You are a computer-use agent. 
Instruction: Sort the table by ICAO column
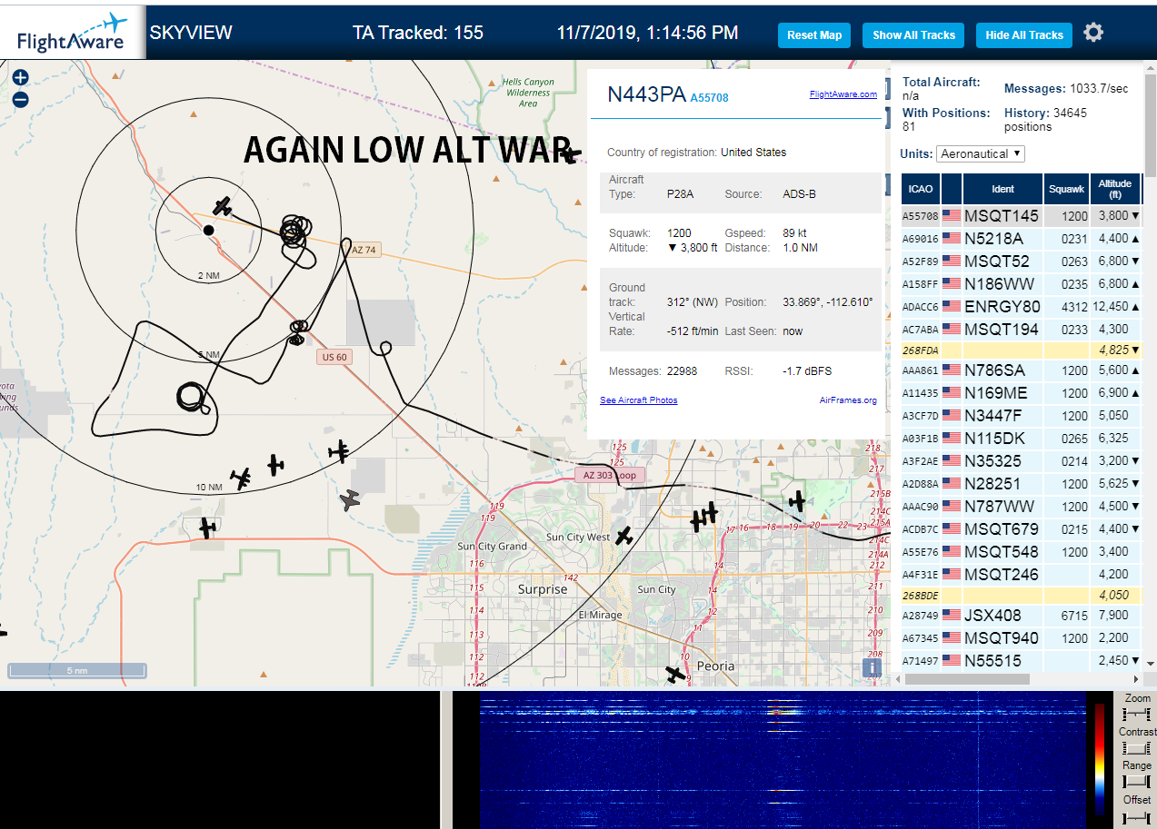[921, 189]
